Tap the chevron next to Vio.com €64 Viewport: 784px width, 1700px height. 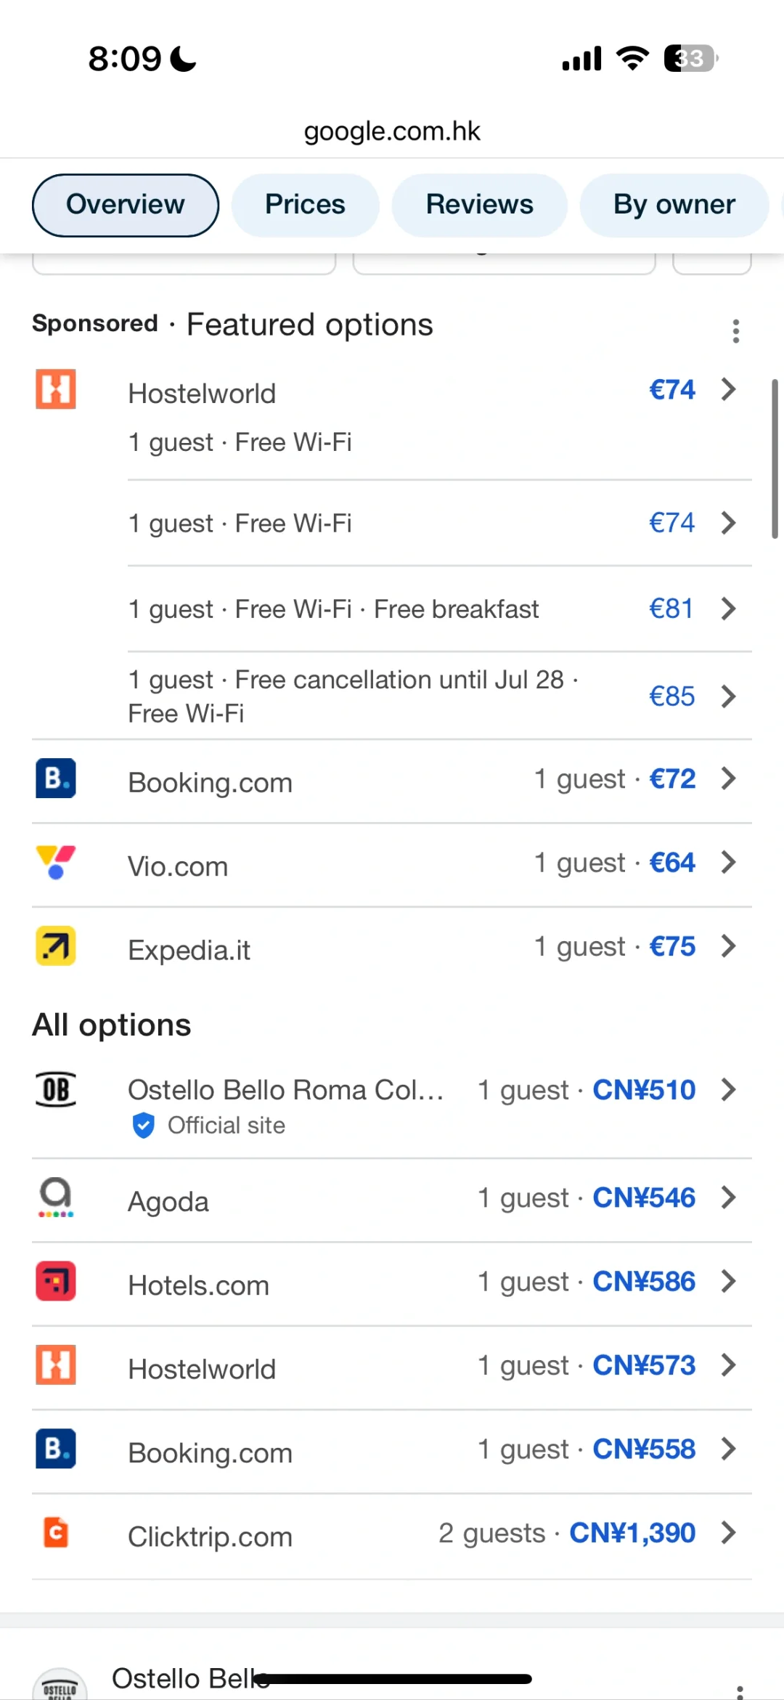coord(728,862)
